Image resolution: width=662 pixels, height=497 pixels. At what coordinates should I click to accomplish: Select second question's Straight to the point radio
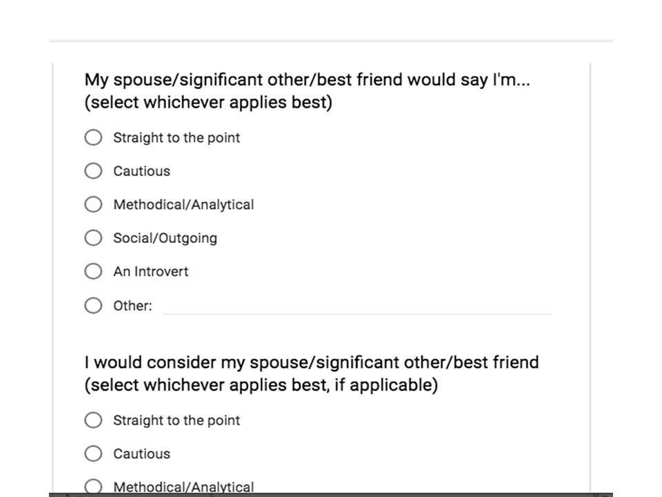click(93, 420)
